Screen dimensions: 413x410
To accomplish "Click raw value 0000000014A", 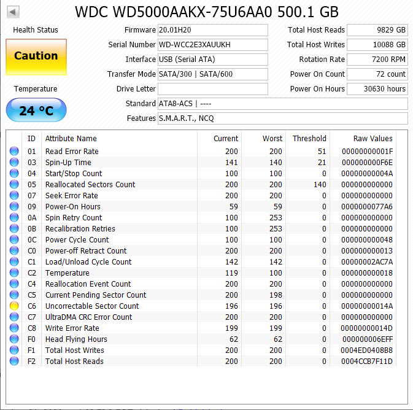I will 367,306.
